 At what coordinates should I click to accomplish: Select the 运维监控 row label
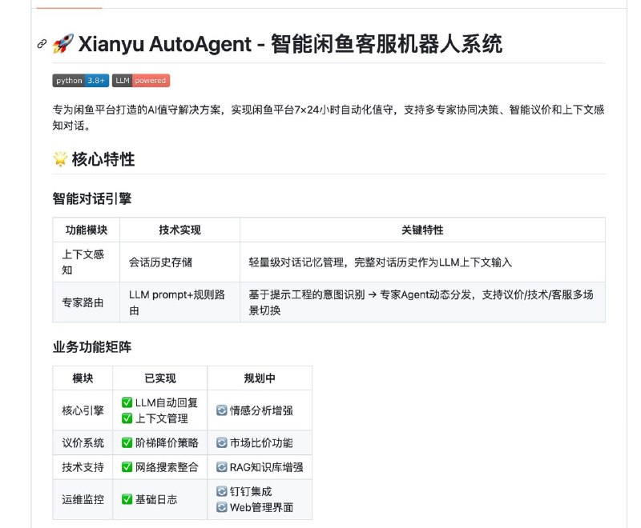pos(83,499)
